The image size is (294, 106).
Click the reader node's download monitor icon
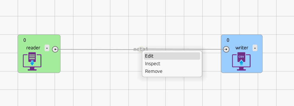pyautogui.click(x=32, y=61)
